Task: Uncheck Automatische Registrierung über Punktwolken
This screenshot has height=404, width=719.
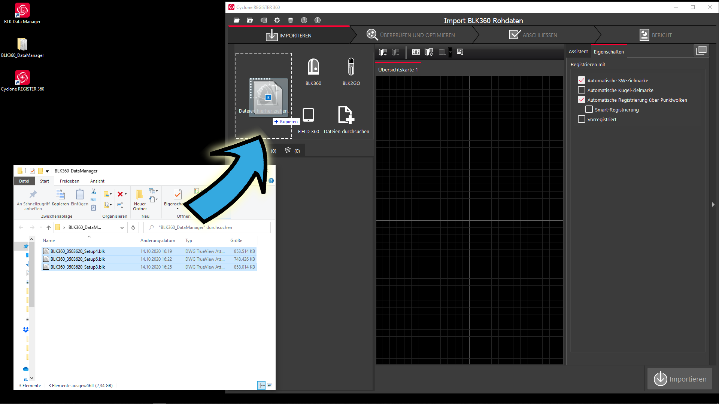Action: tap(582, 100)
